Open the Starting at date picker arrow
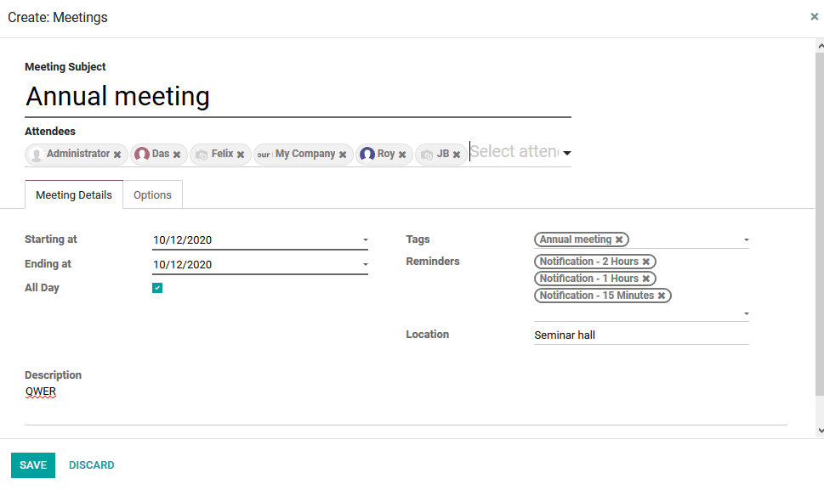The height and width of the screenshot is (490, 824). (x=365, y=239)
